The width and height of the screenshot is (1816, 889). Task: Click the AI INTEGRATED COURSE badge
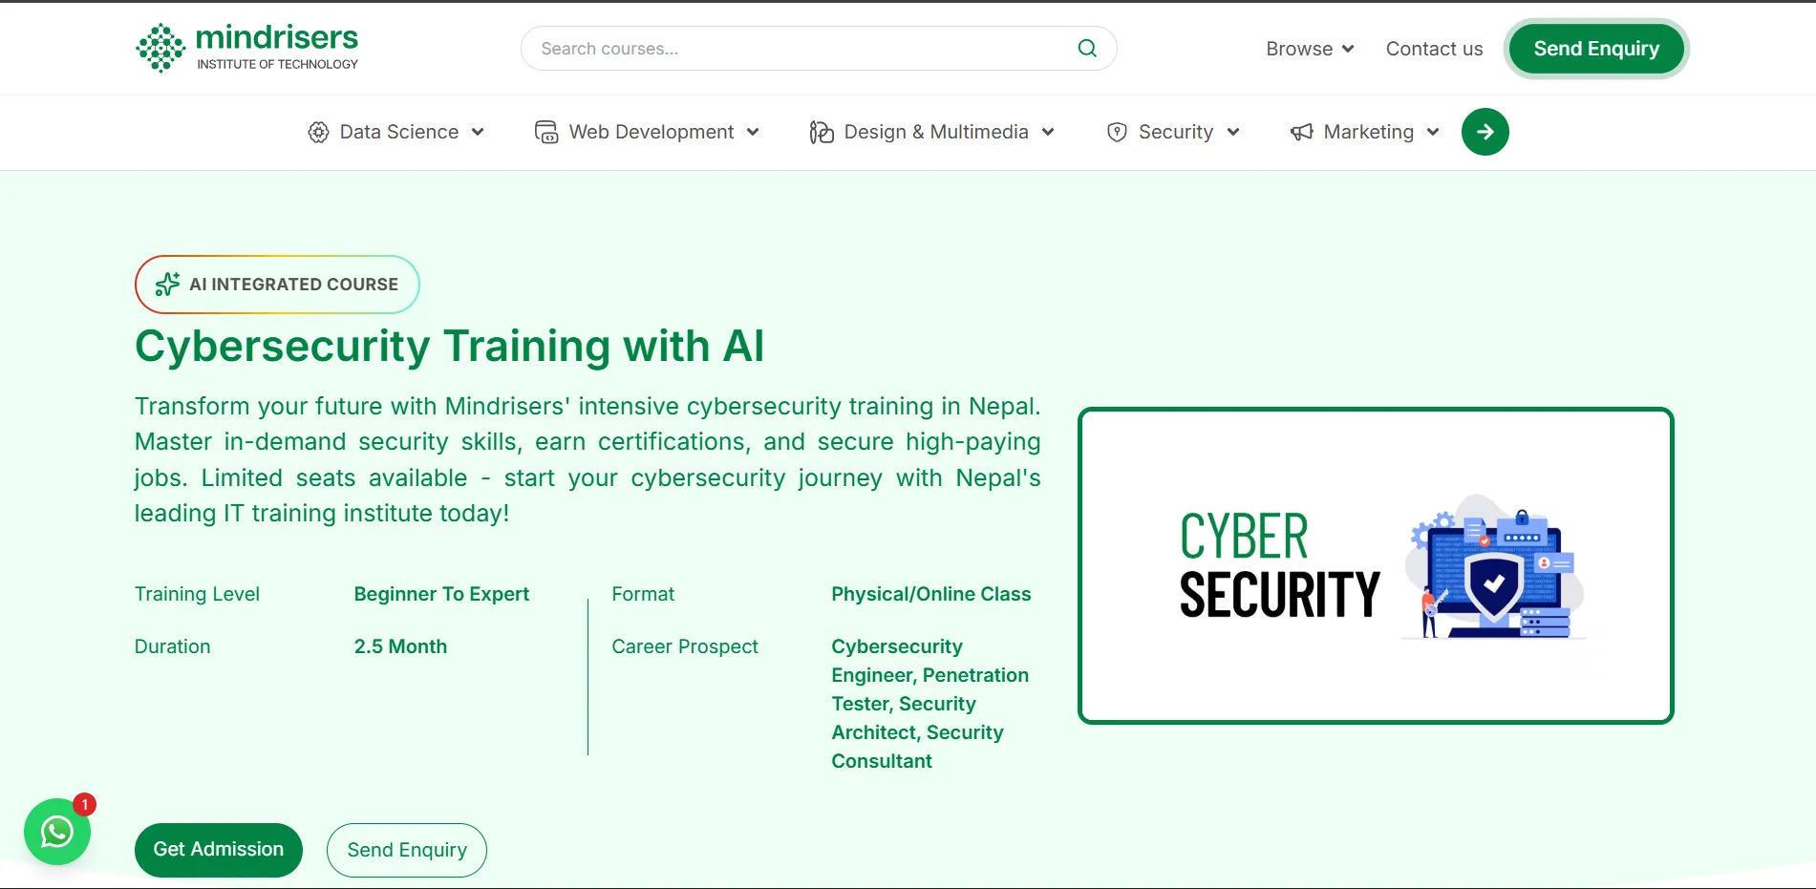tap(277, 284)
